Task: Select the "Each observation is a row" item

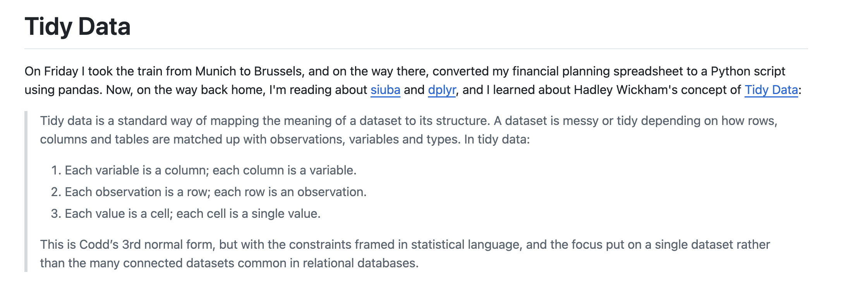Action: click(215, 192)
